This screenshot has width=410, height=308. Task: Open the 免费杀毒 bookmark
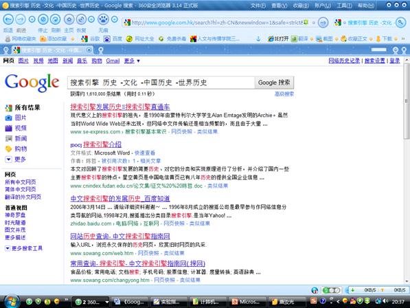[172, 39]
